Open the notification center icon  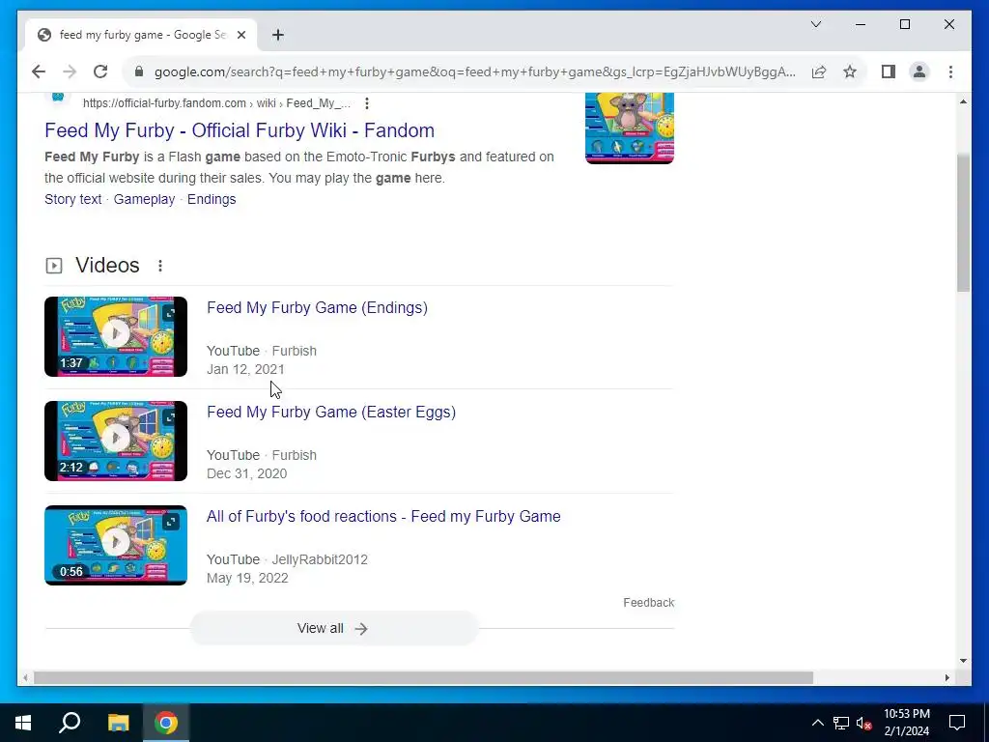click(x=957, y=723)
